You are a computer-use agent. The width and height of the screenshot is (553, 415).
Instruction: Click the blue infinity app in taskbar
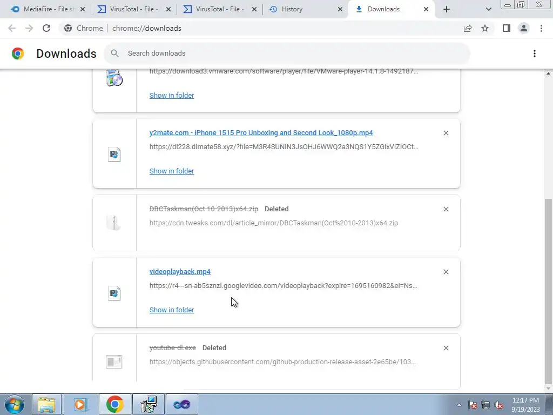pos(181,404)
